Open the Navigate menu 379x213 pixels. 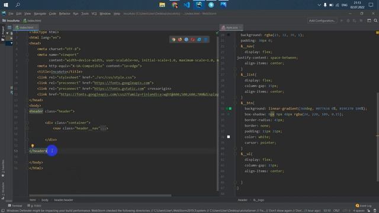(40, 14)
